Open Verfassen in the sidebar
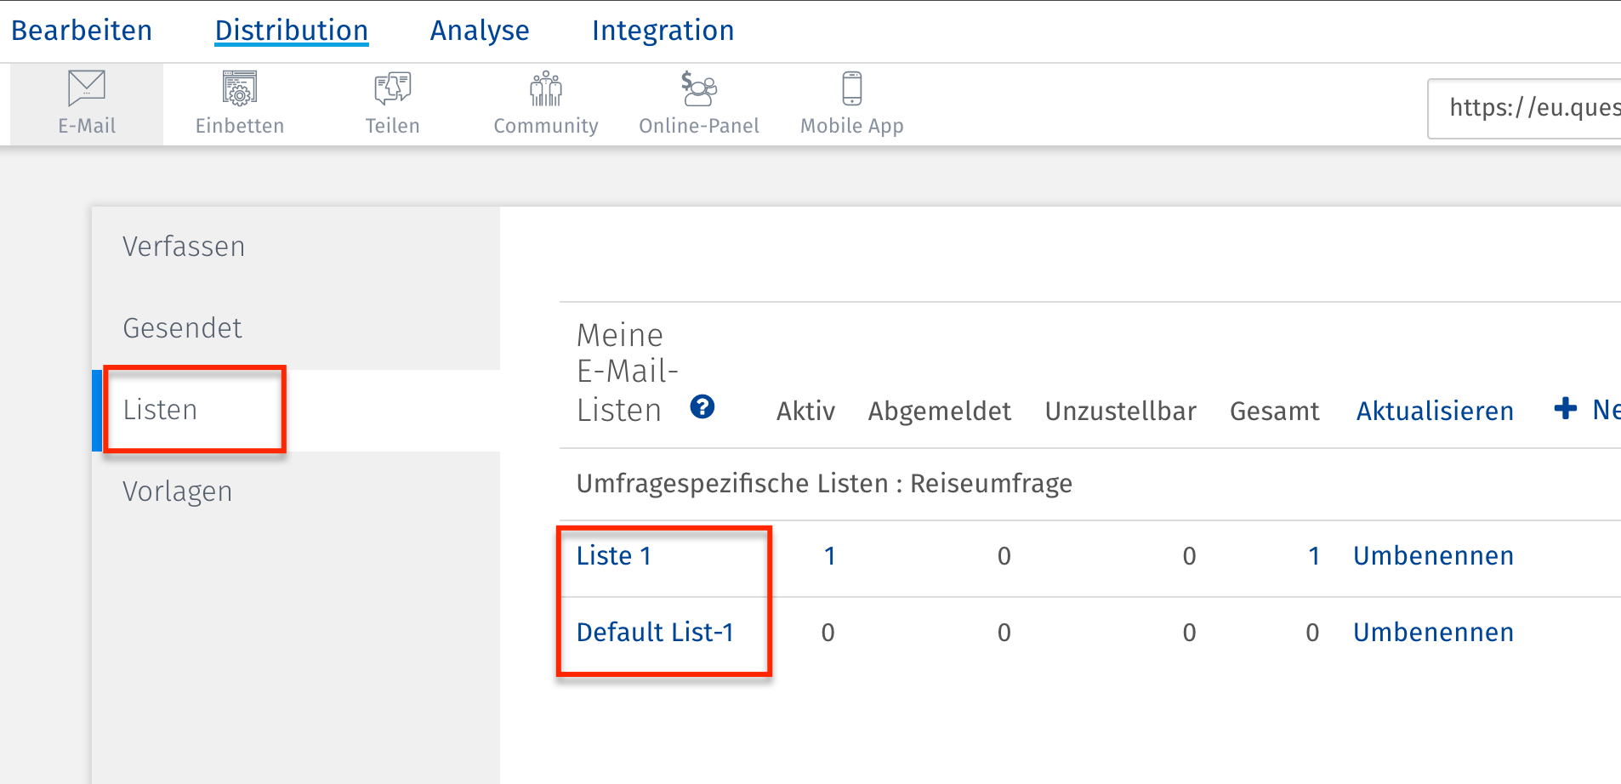The height and width of the screenshot is (784, 1621). click(x=184, y=247)
